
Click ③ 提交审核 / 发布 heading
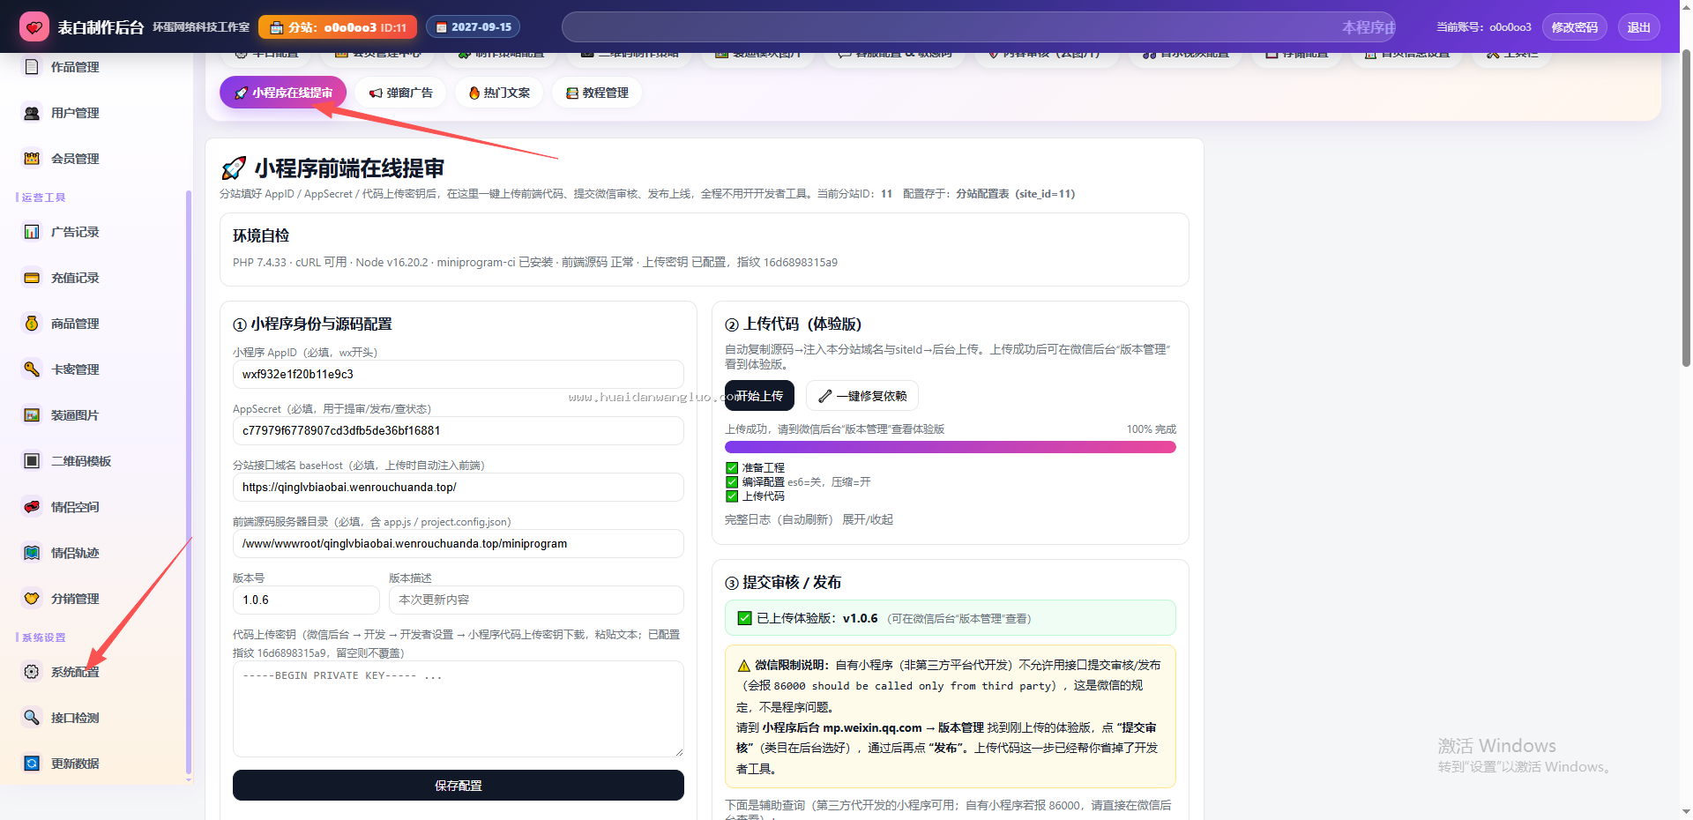click(783, 582)
